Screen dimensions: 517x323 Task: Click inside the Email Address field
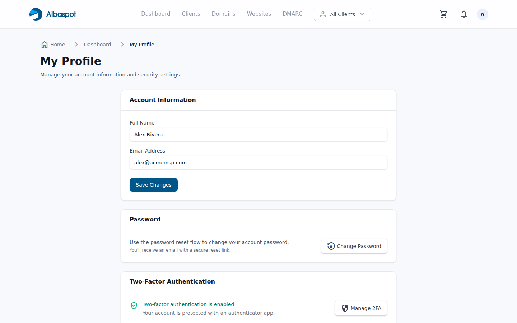(x=258, y=163)
